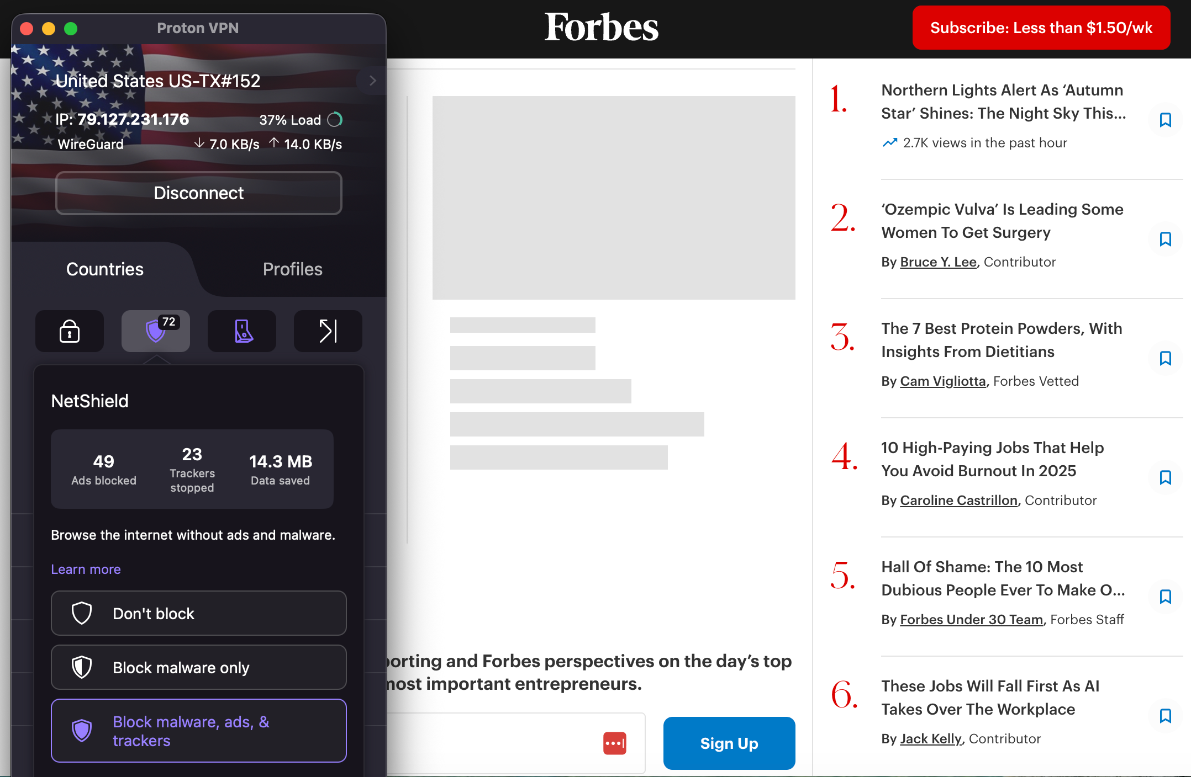Click the Disconnect button

coord(199,193)
